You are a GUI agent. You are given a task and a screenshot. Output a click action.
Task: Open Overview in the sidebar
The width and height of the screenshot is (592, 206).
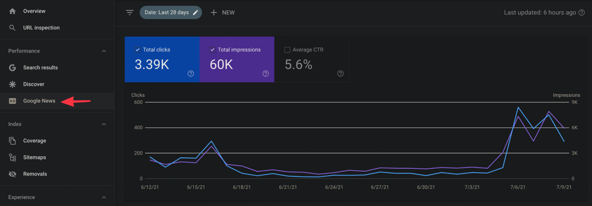click(57, 11)
